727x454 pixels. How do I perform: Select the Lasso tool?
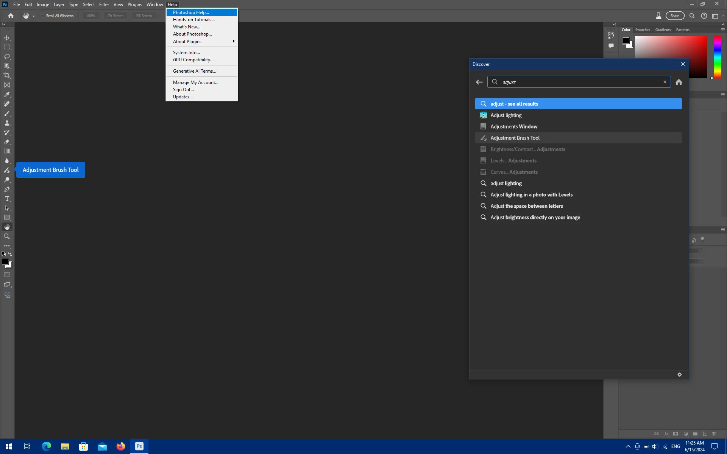[x=7, y=57]
